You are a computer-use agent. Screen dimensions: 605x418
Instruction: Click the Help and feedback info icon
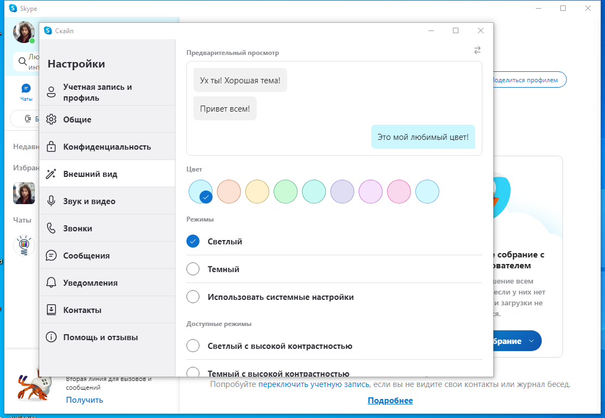51,337
